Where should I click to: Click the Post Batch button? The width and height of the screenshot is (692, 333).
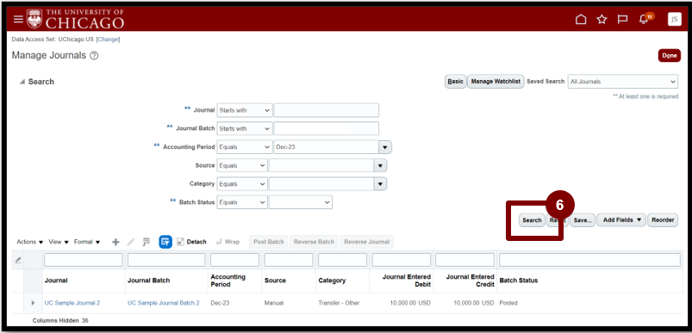[268, 242]
